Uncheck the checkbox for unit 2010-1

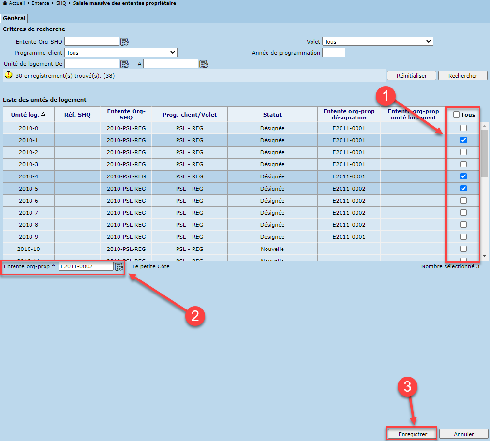click(x=463, y=140)
